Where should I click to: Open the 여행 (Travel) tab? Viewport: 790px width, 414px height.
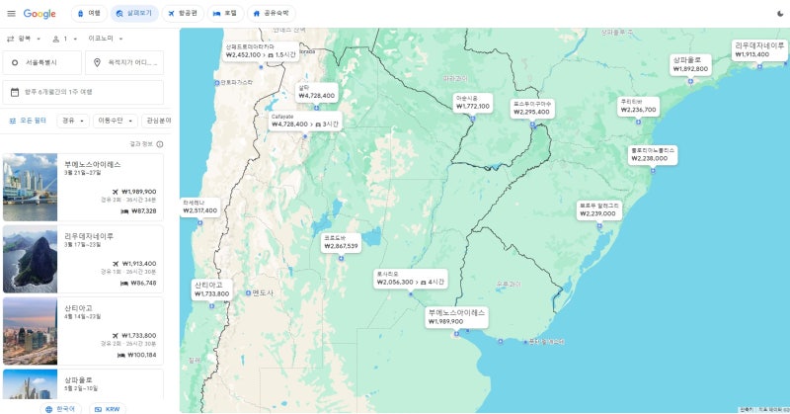(89, 14)
